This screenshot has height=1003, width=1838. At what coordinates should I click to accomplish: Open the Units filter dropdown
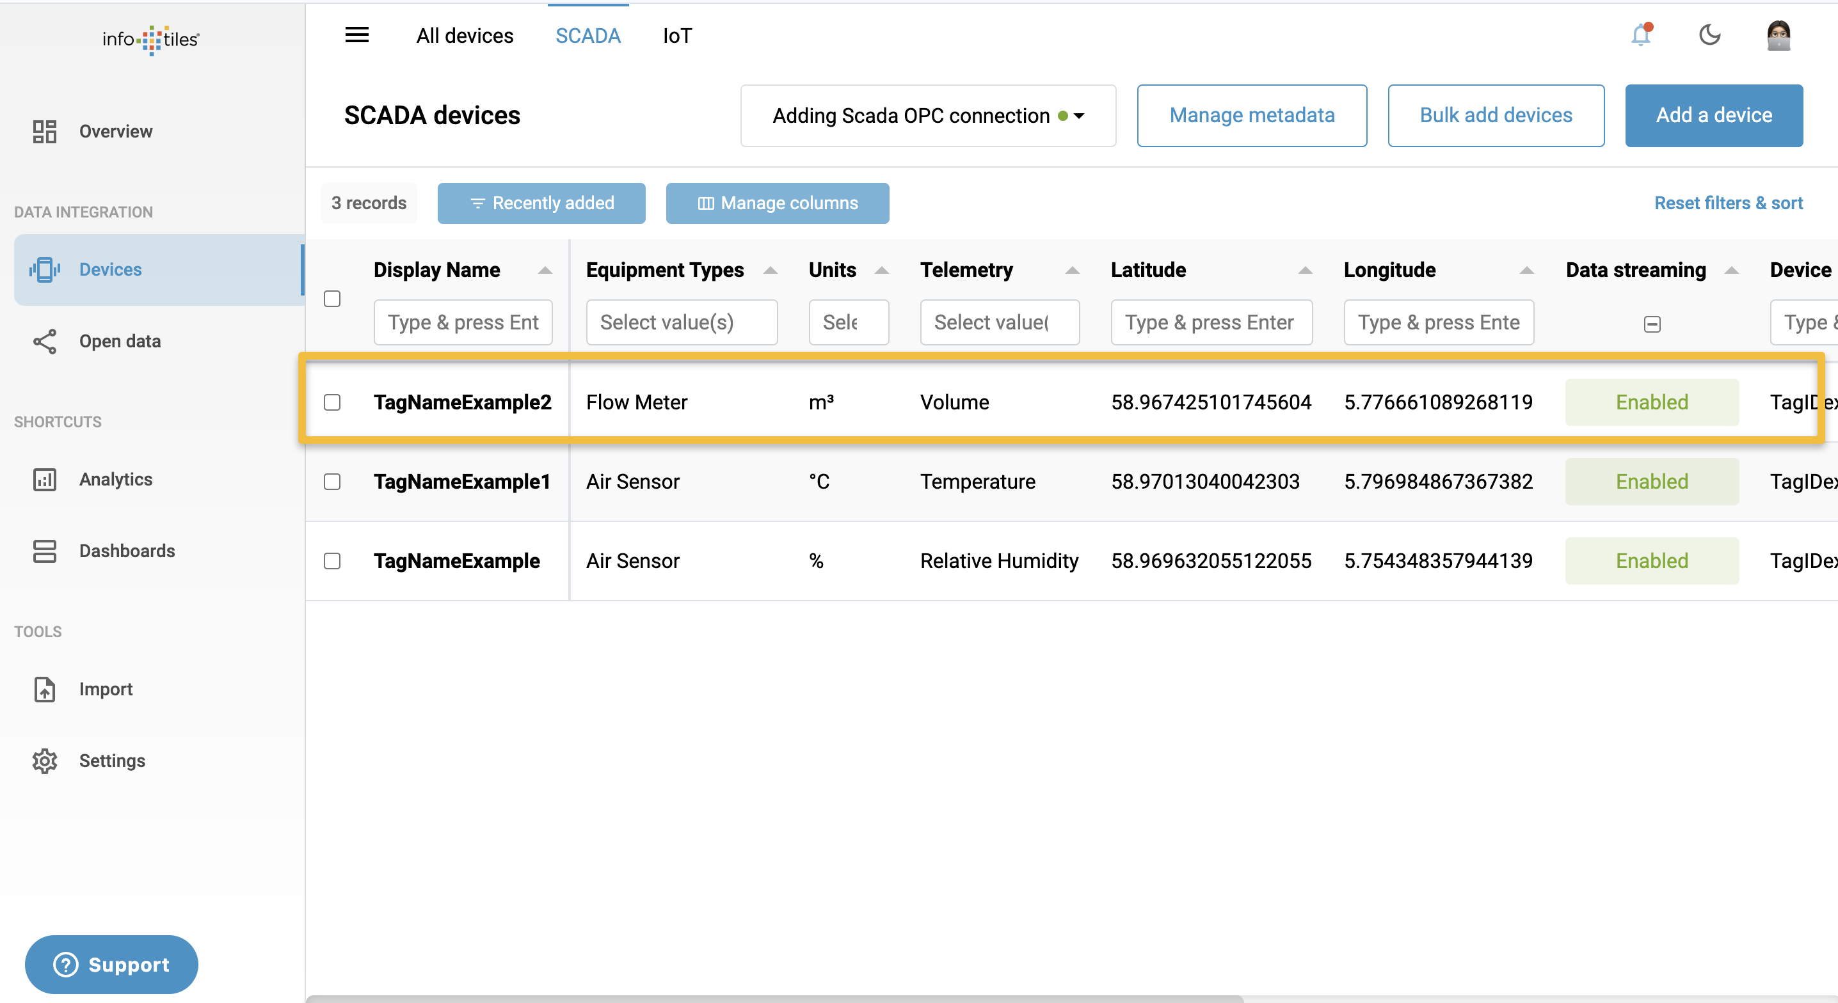849,322
